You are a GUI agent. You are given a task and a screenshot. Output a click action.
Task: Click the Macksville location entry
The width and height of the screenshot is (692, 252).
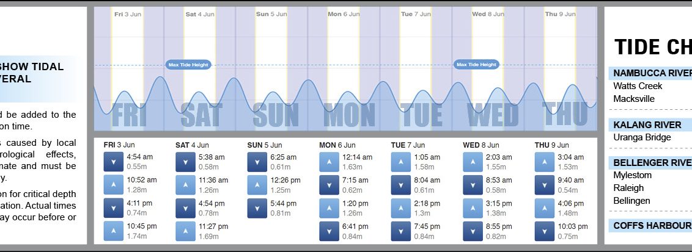click(634, 99)
